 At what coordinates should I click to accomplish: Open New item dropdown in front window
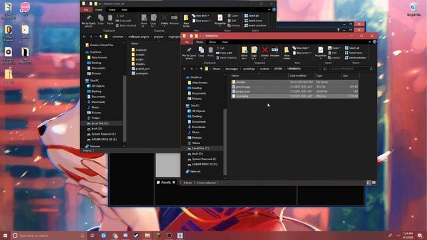click(301, 48)
